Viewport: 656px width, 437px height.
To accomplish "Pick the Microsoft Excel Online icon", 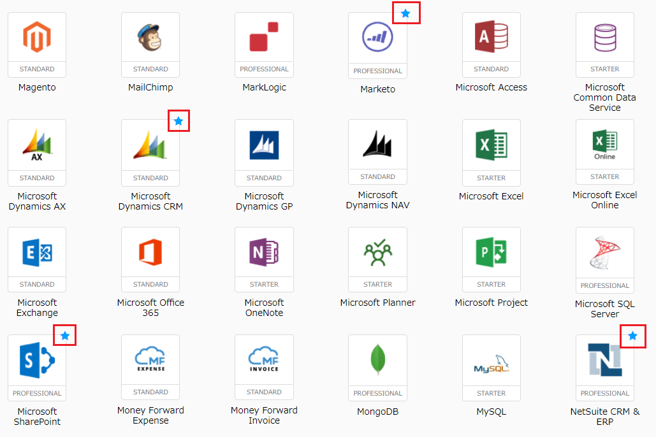I will (605, 145).
